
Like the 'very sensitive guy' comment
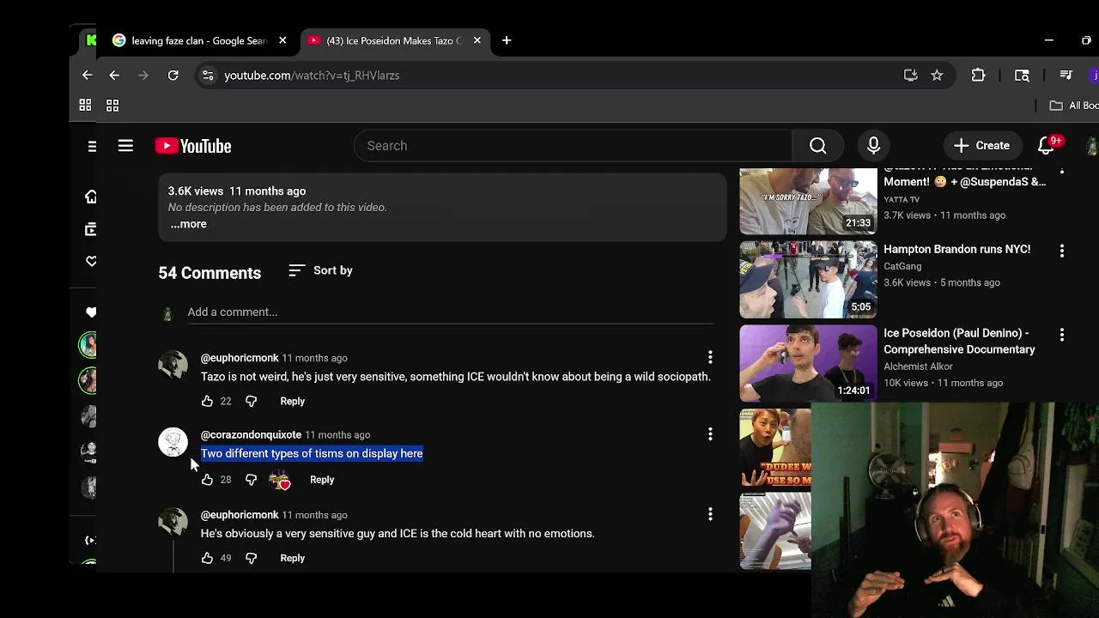pos(207,558)
